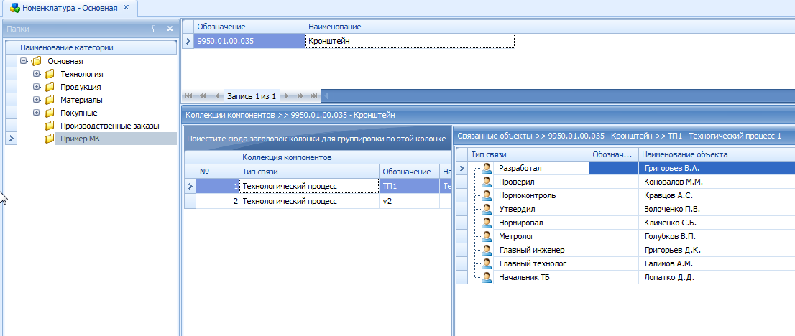Select the Технология tree item
Viewport: 795px width, 336px height.
point(82,74)
